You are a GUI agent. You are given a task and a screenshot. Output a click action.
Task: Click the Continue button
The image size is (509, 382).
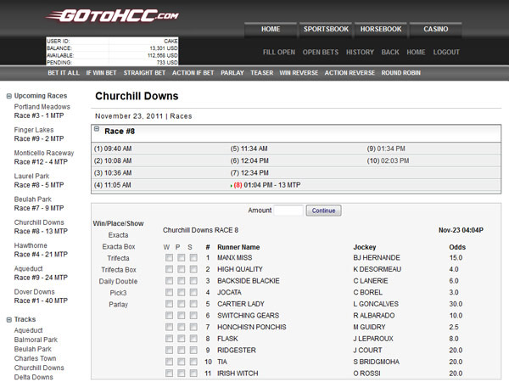pos(324,211)
